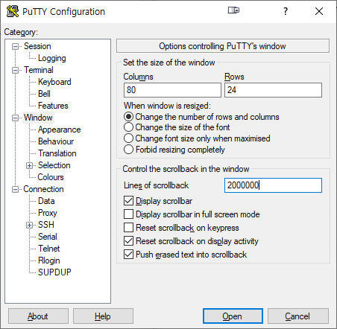Go to Keyboard settings

(54, 82)
